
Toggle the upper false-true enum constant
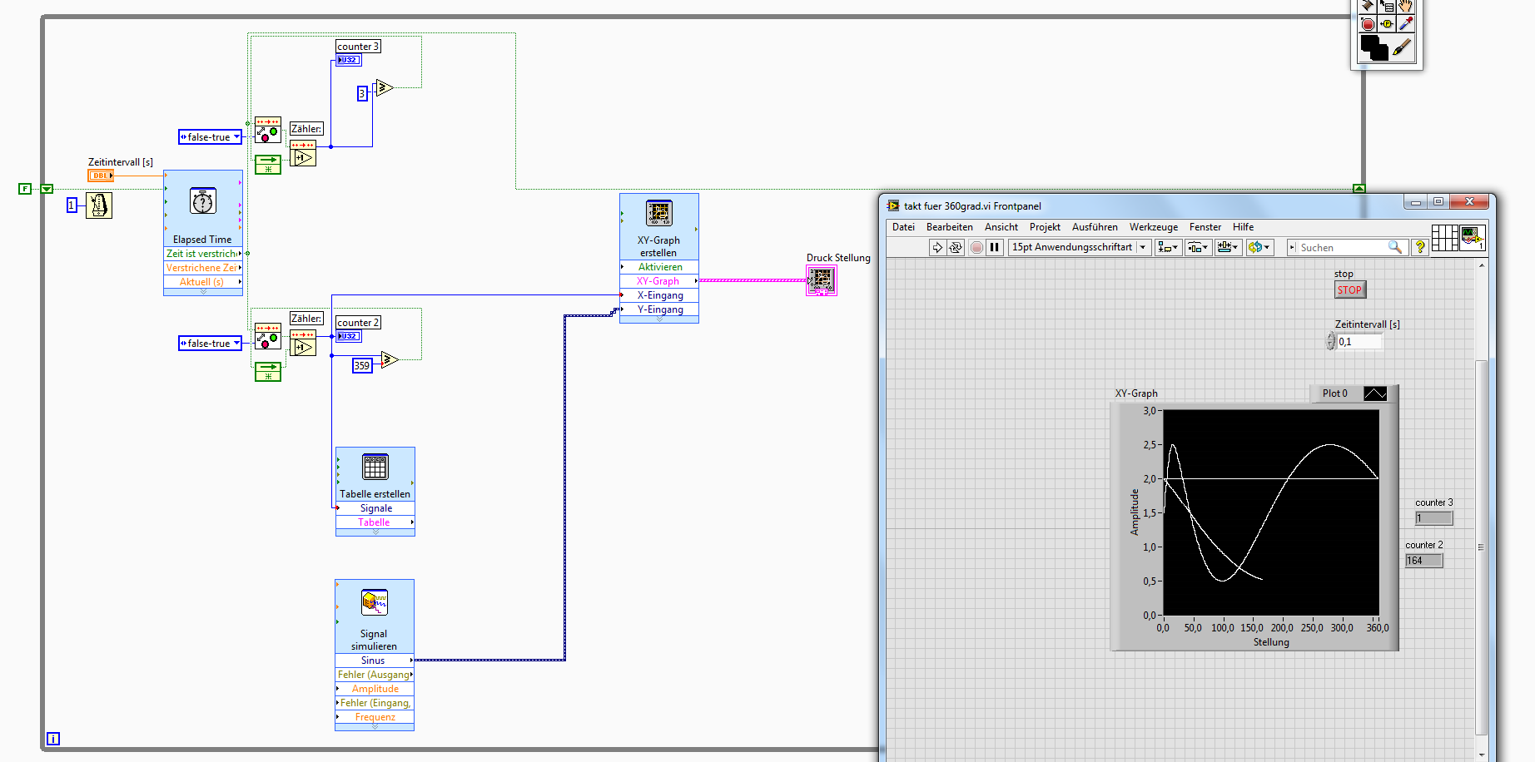pyautogui.click(x=210, y=137)
